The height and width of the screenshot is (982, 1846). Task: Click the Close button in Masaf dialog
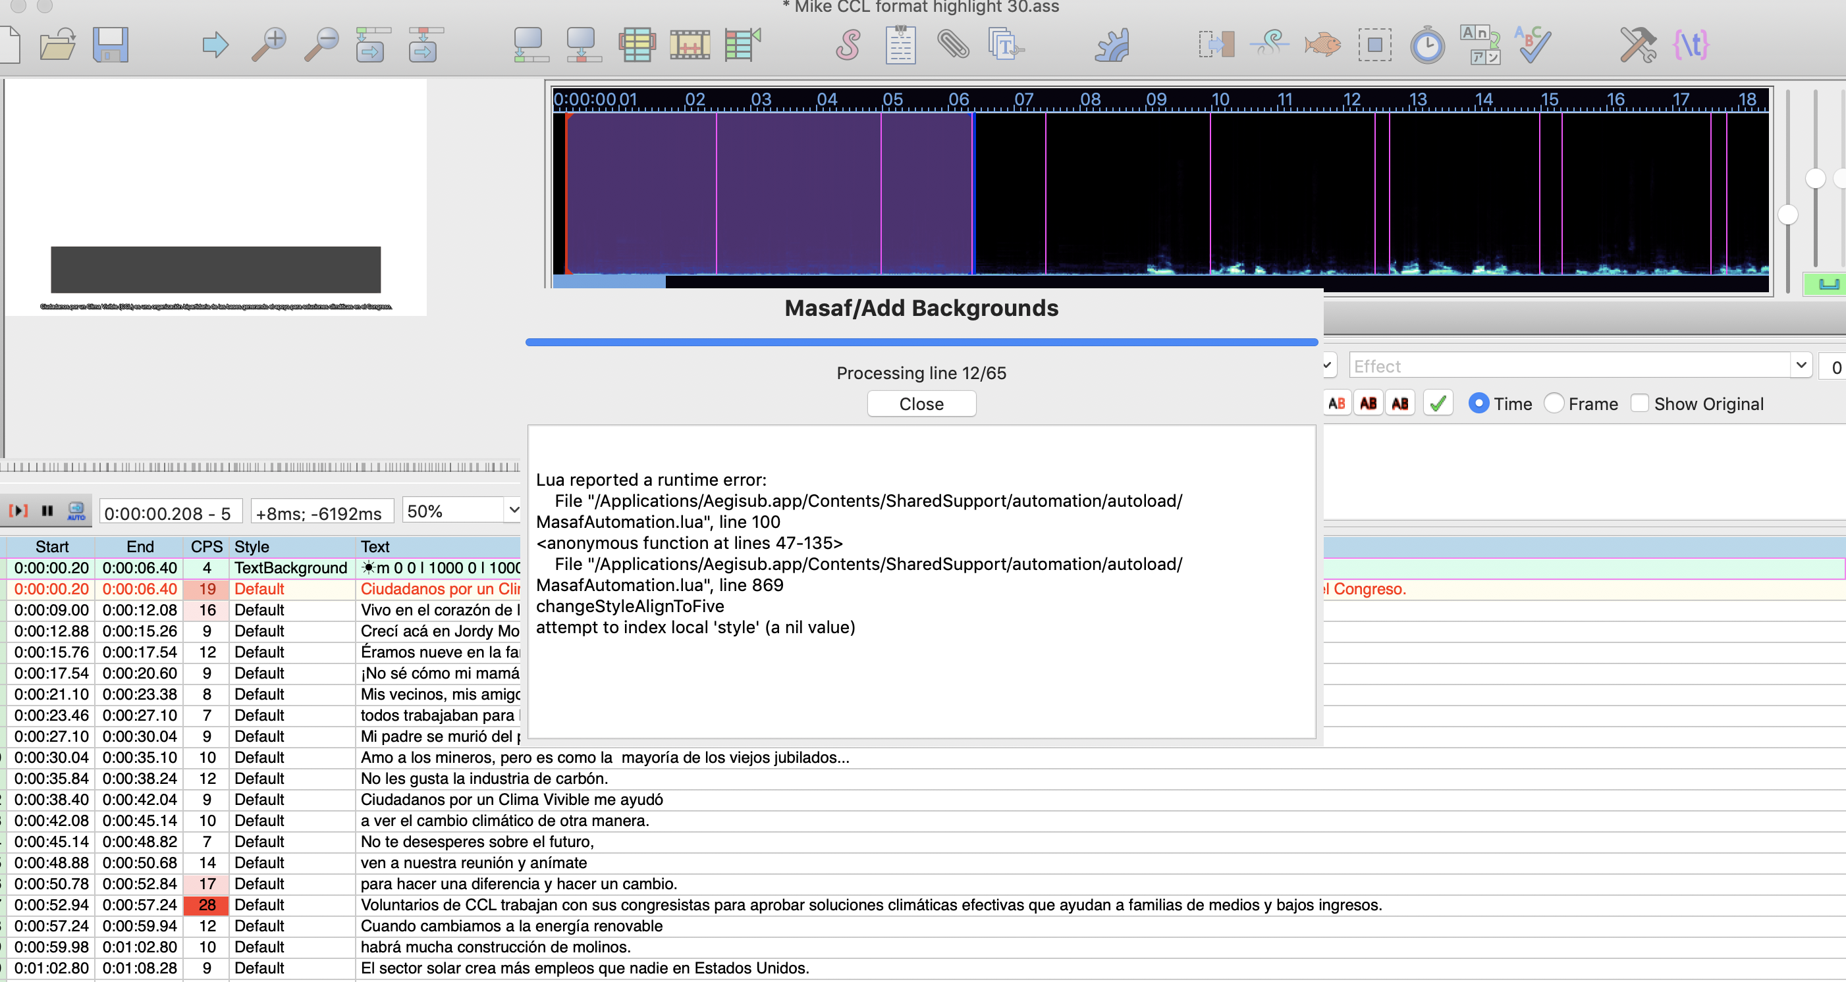[x=921, y=404]
